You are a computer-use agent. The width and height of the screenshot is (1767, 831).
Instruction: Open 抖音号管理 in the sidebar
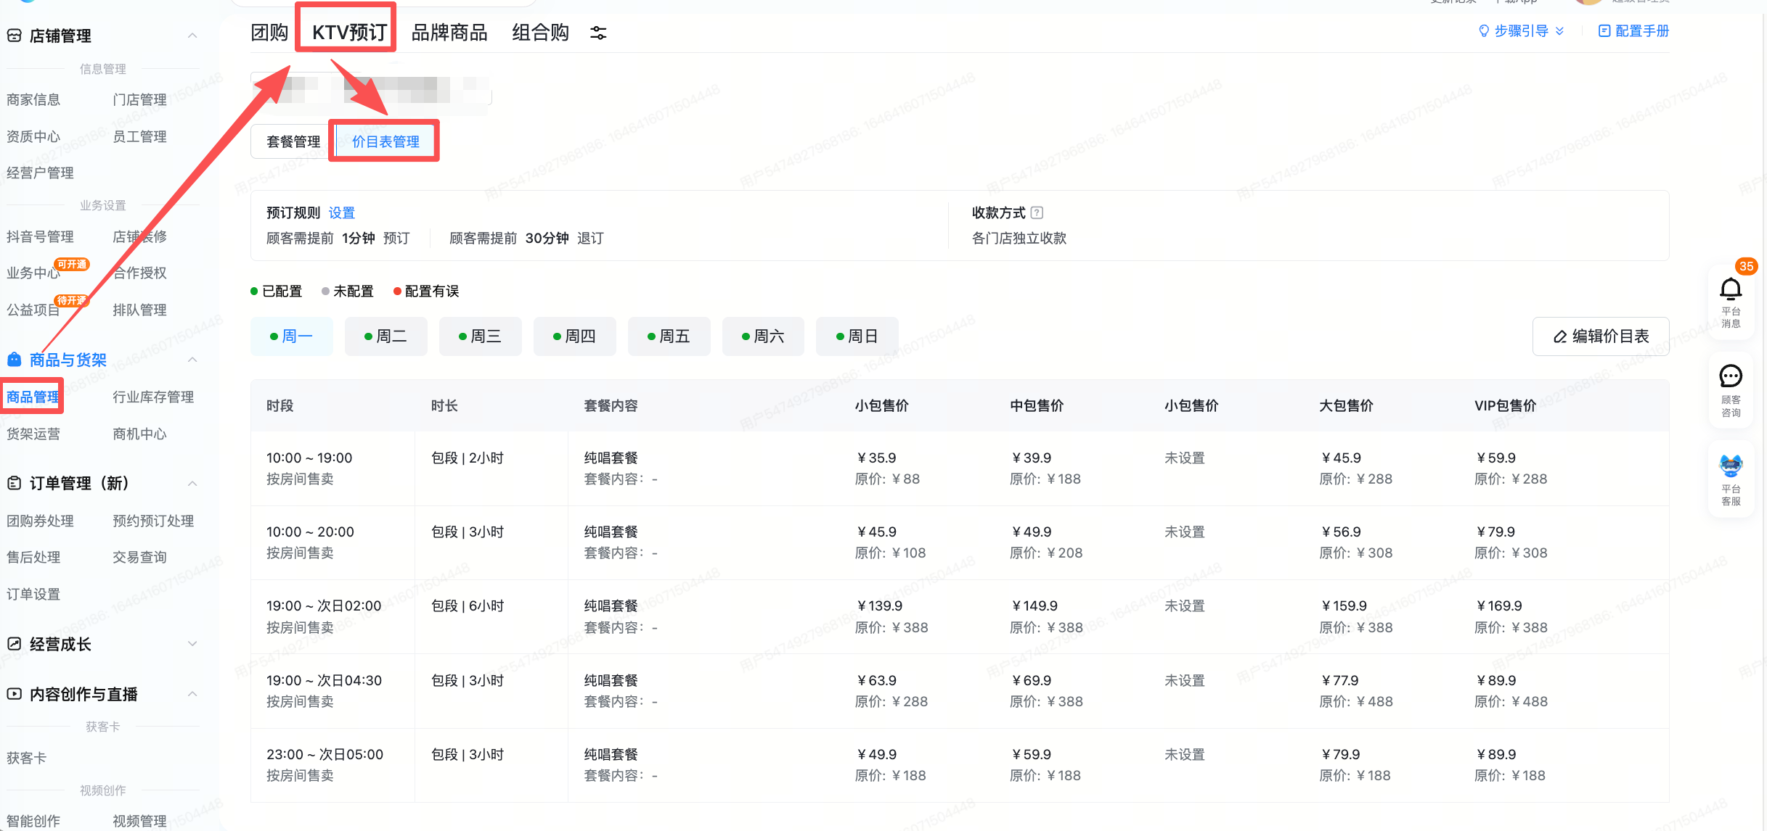[40, 236]
